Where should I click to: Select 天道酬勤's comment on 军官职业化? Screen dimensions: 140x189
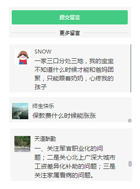coord(75,162)
